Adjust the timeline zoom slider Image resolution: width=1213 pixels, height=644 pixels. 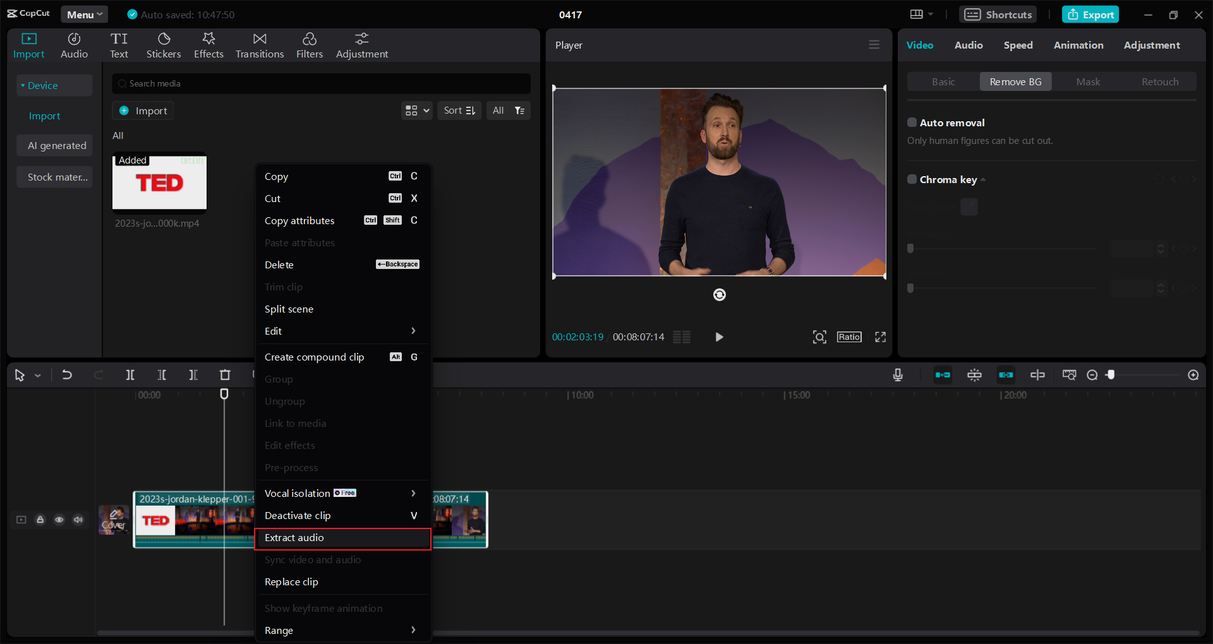(1112, 374)
